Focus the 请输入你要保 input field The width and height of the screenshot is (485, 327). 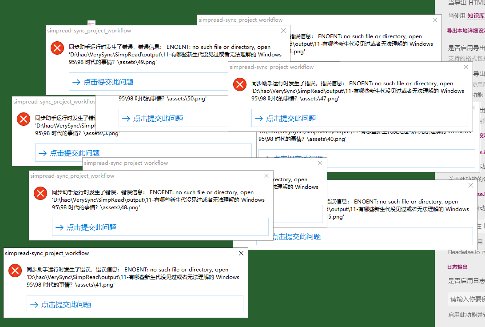coord(466,299)
